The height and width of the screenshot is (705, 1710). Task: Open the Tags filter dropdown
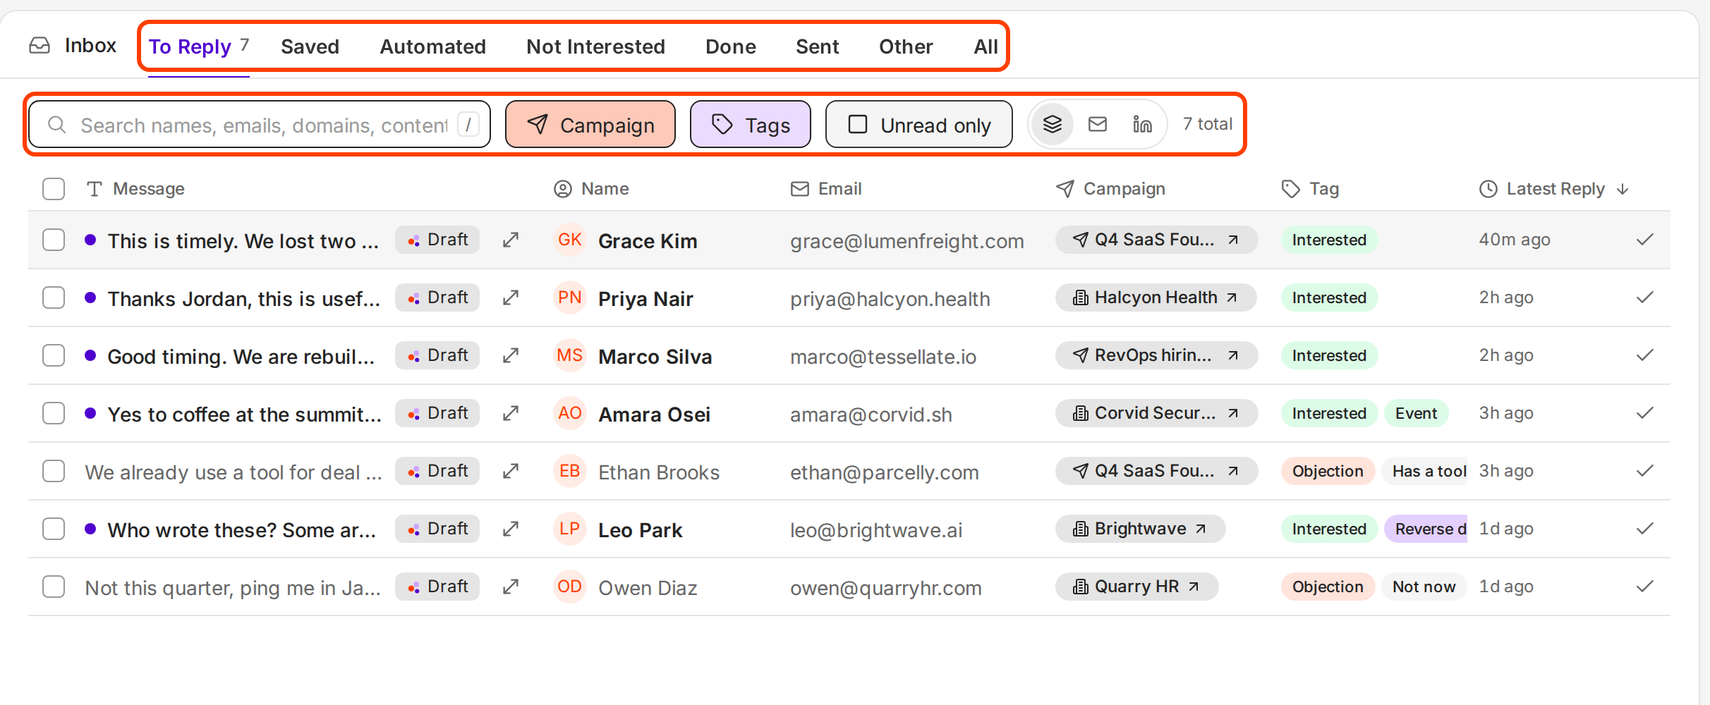(750, 125)
